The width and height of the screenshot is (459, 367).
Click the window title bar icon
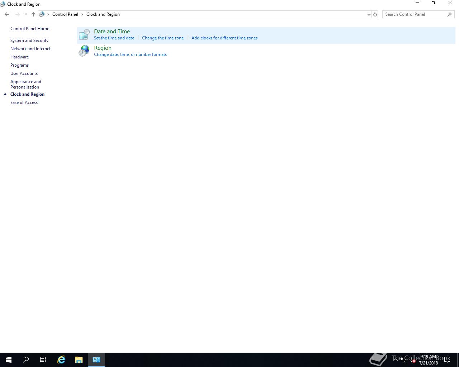tap(3, 4)
